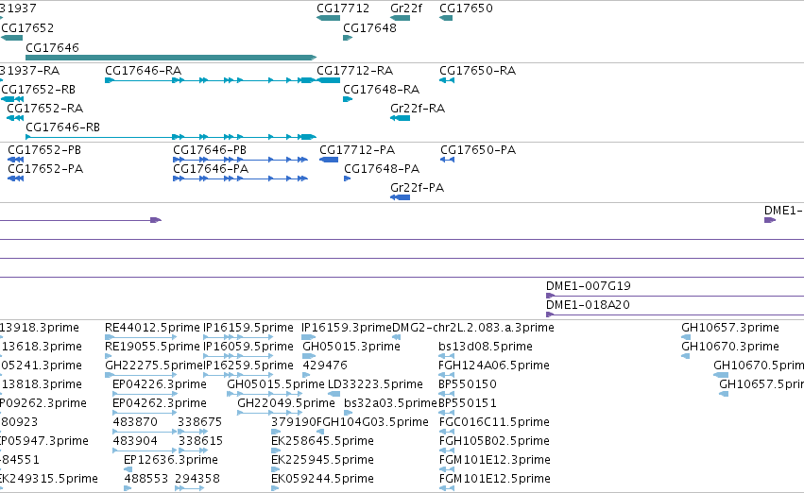Viewport: 804px width, 493px height.
Task: Open EST EP04262.3prime
Action: click(x=145, y=413)
